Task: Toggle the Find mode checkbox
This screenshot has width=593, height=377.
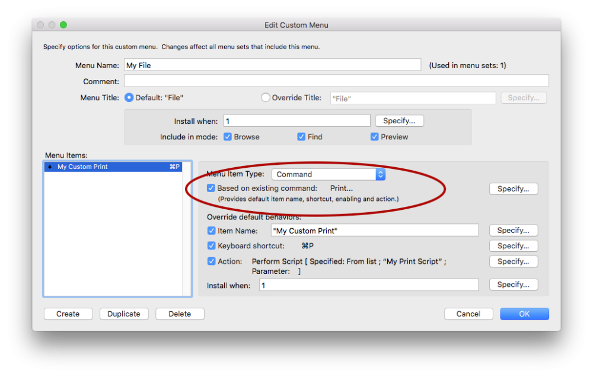Action: click(302, 137)
